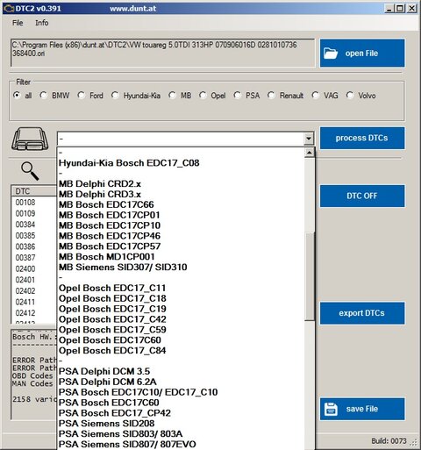Click the ECU module icon
The height and width of the screenshot is (450, 421).
[x=30, y=139]
